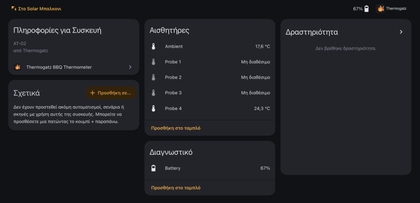This screenshot has height=203, width=420.
Task: Click the Probe 2 thermometer icon
Action: point(153,77)
